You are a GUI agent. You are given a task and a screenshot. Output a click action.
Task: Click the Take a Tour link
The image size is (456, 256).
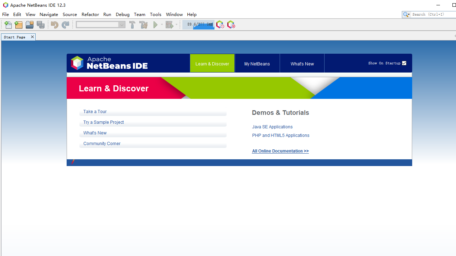tap(95, 111)
